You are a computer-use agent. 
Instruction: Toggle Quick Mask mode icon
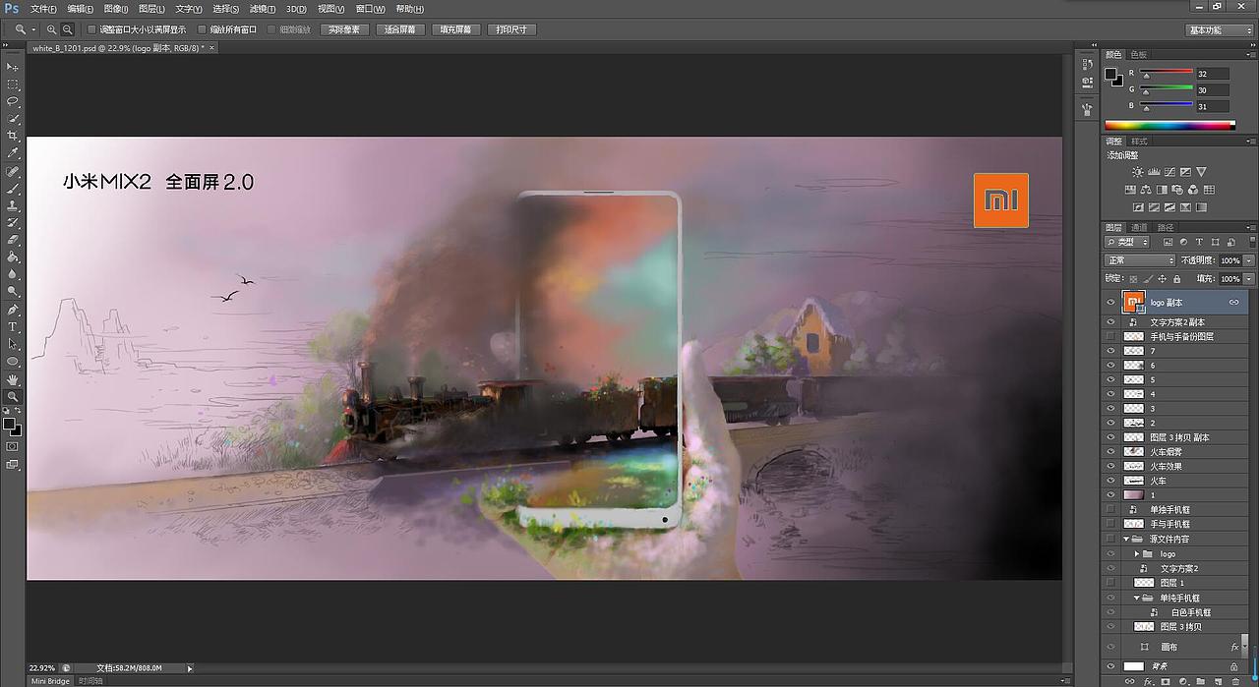click(13, 446)
